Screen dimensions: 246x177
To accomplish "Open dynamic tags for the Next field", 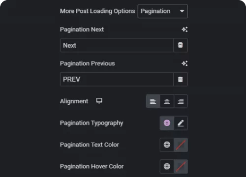I will pos(181,45).
